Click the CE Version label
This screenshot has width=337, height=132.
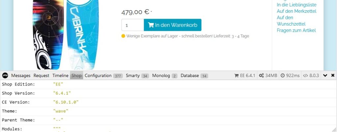16,102
